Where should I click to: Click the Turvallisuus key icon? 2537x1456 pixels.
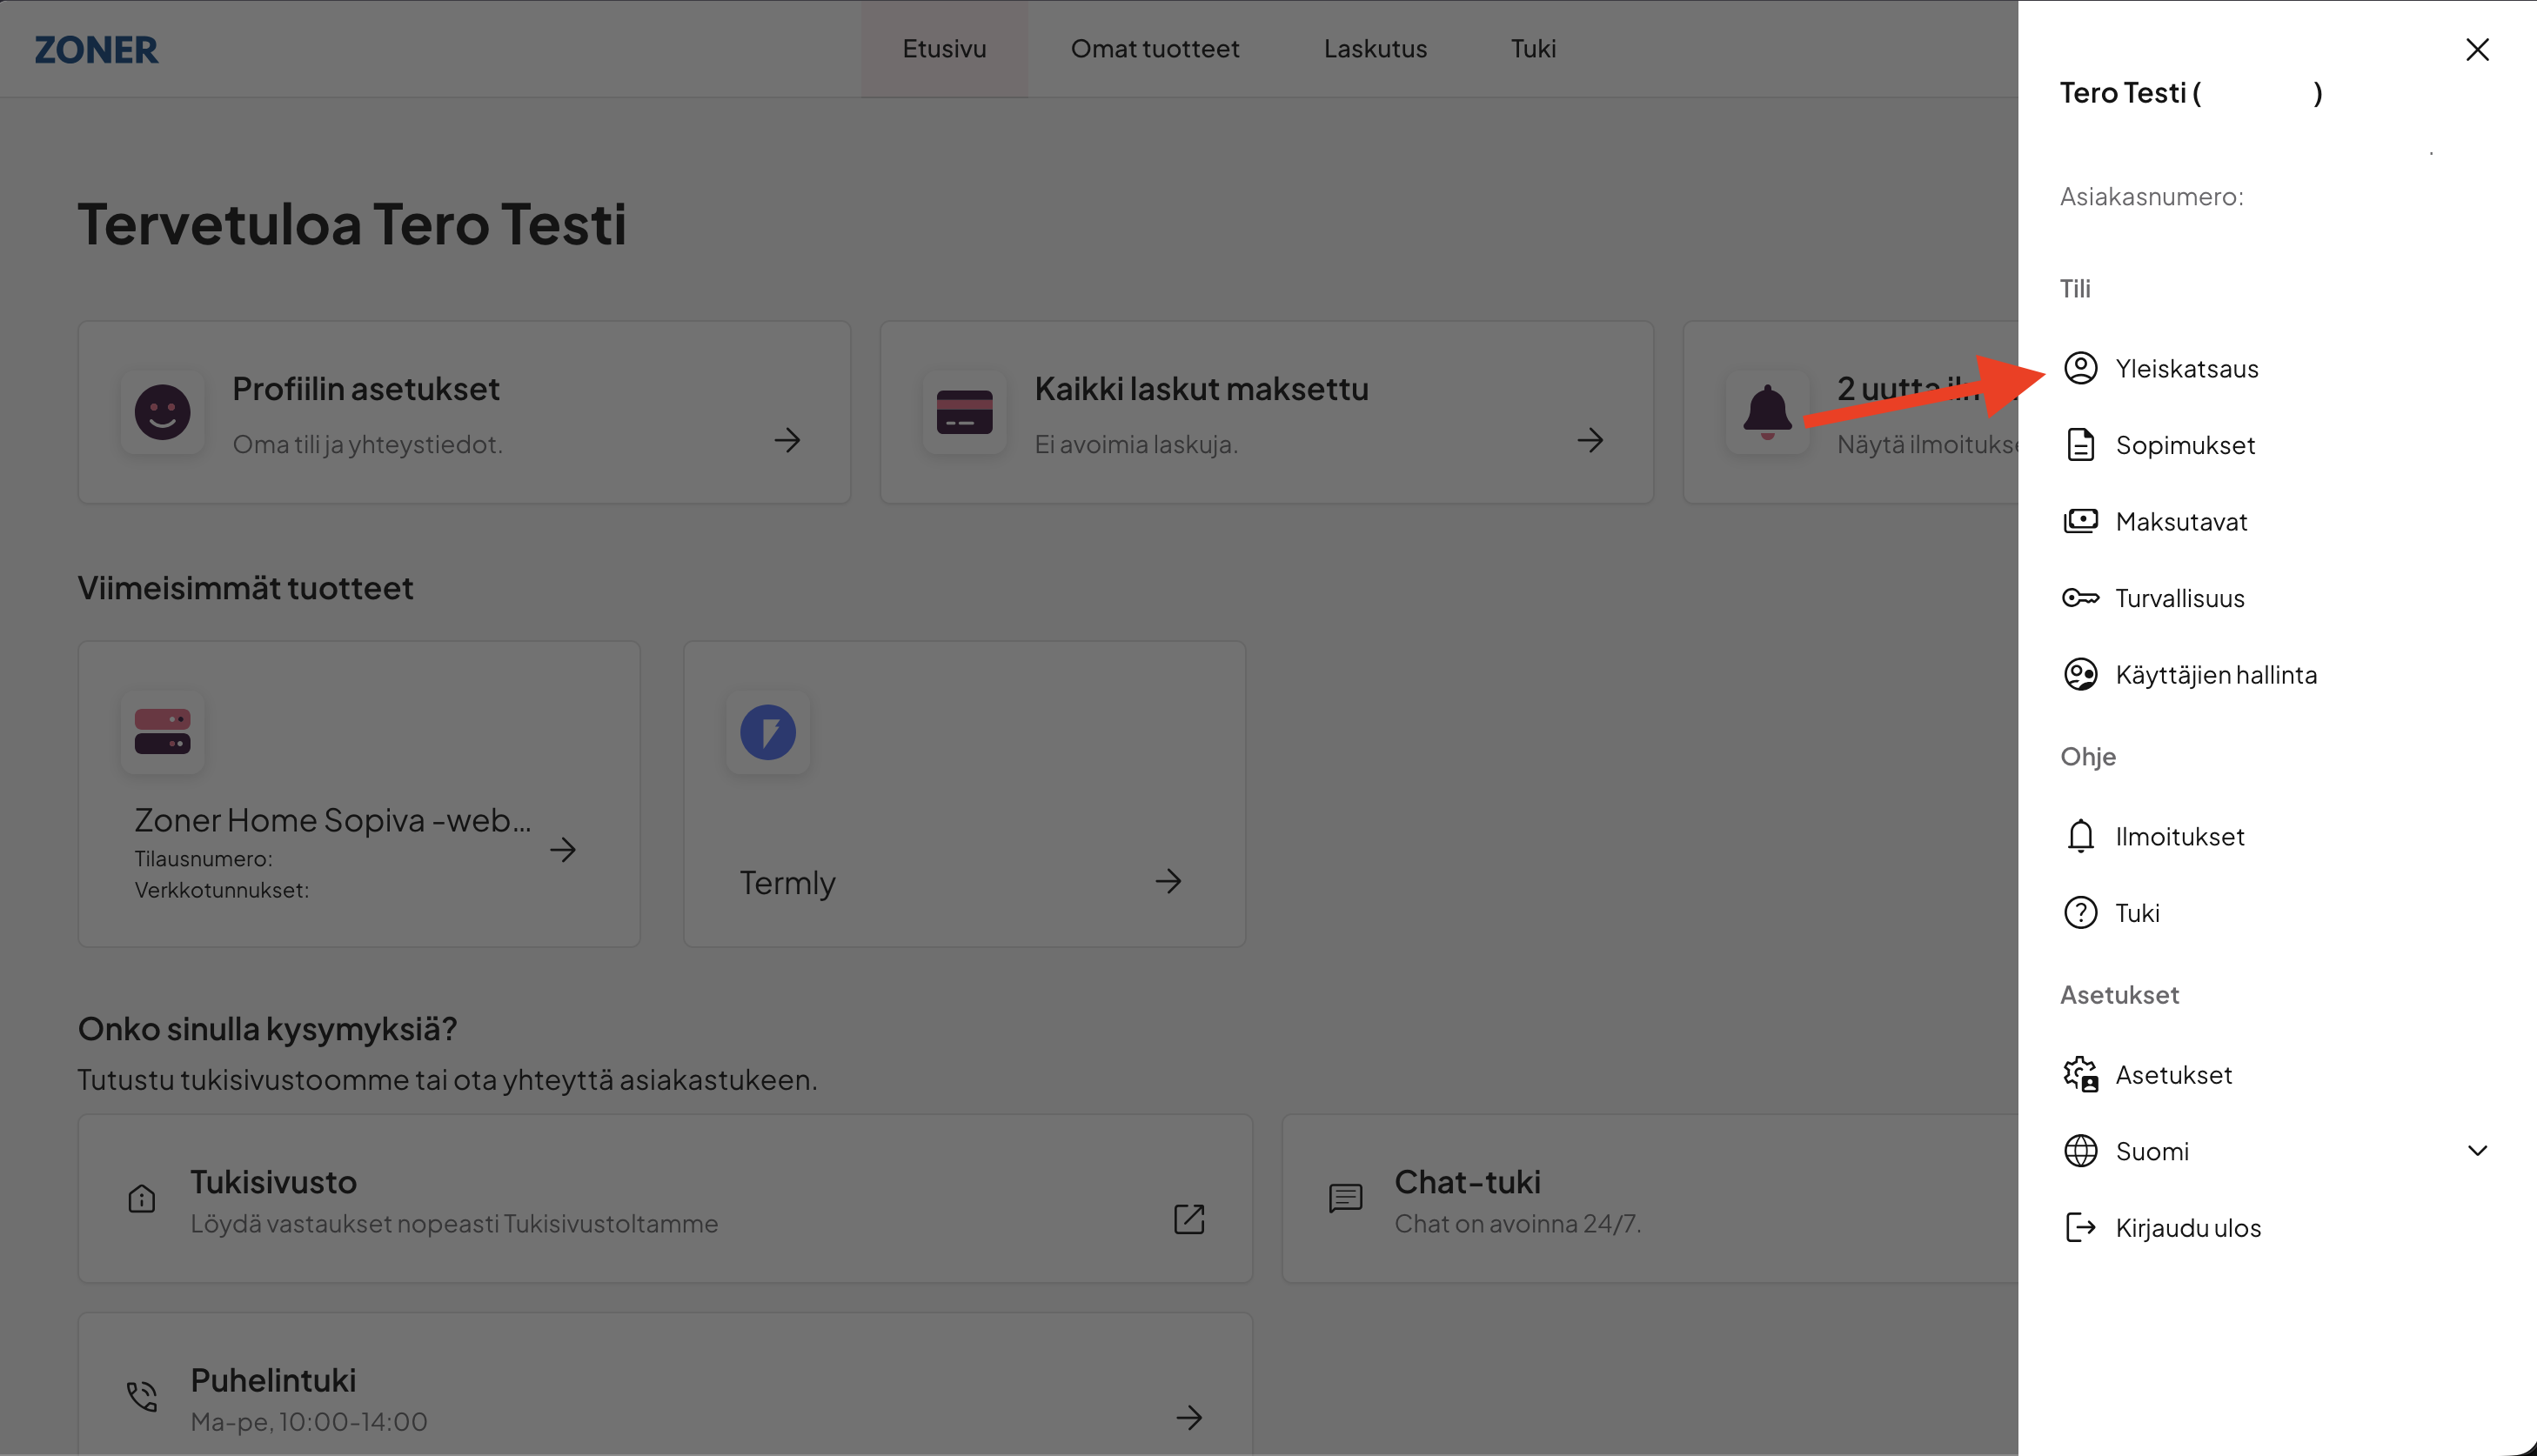pos(2080,598)
